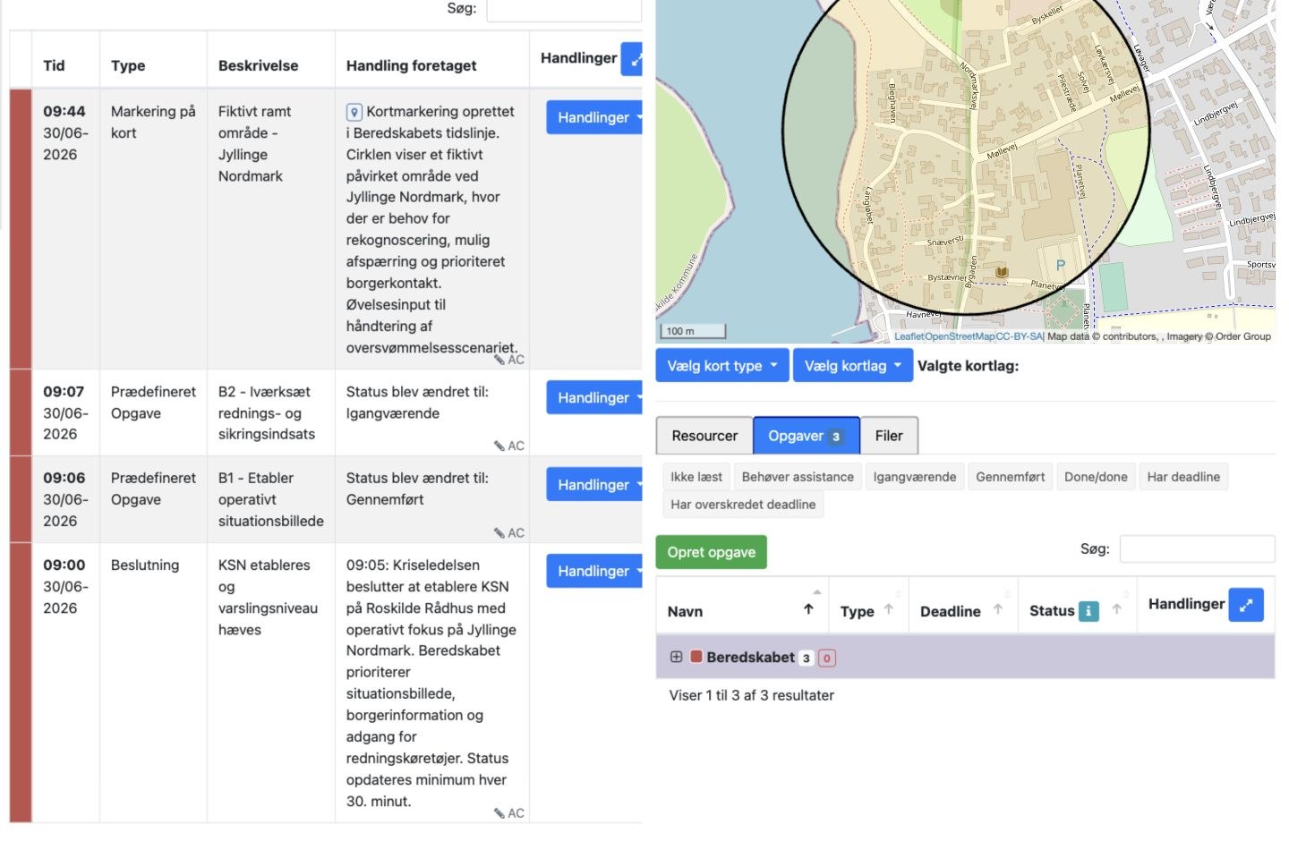Toggle the Behøver assistance filter
This screenshot has height=850, width=1289.
pyautogui.click(x=798, y=477)
